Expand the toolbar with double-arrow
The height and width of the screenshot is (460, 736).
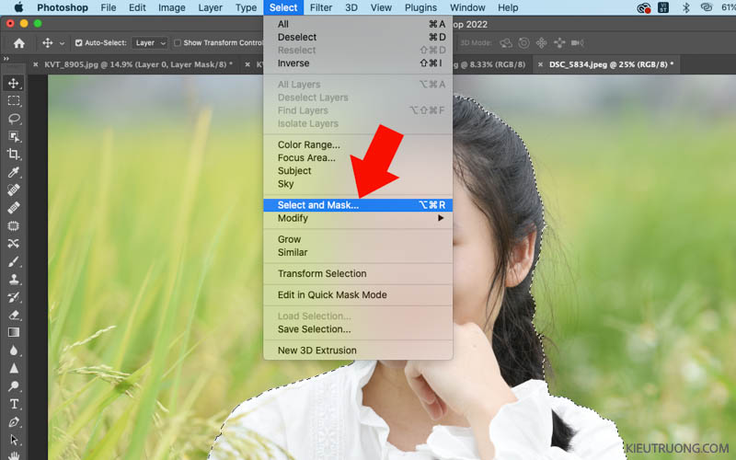coord(6,59)
